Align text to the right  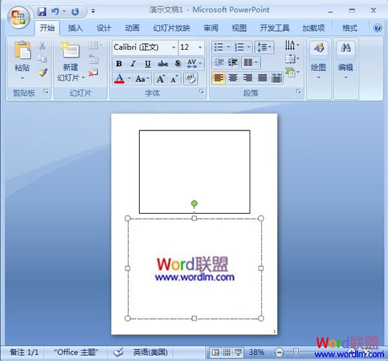pos(248,78)
